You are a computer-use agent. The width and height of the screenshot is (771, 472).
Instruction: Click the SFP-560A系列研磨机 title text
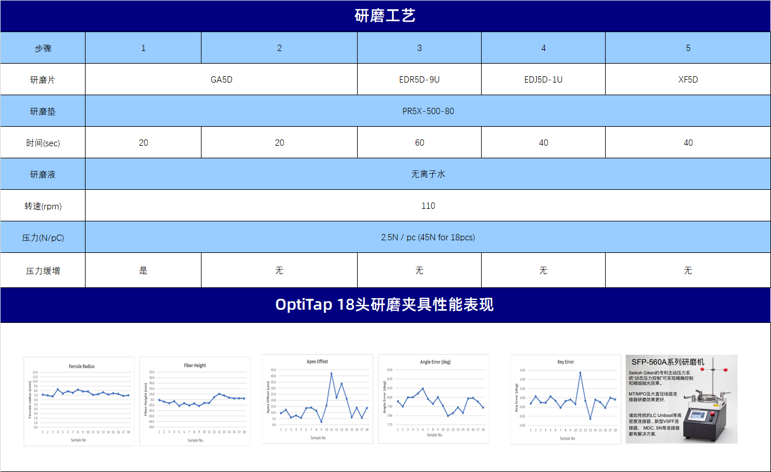(668, 362)
